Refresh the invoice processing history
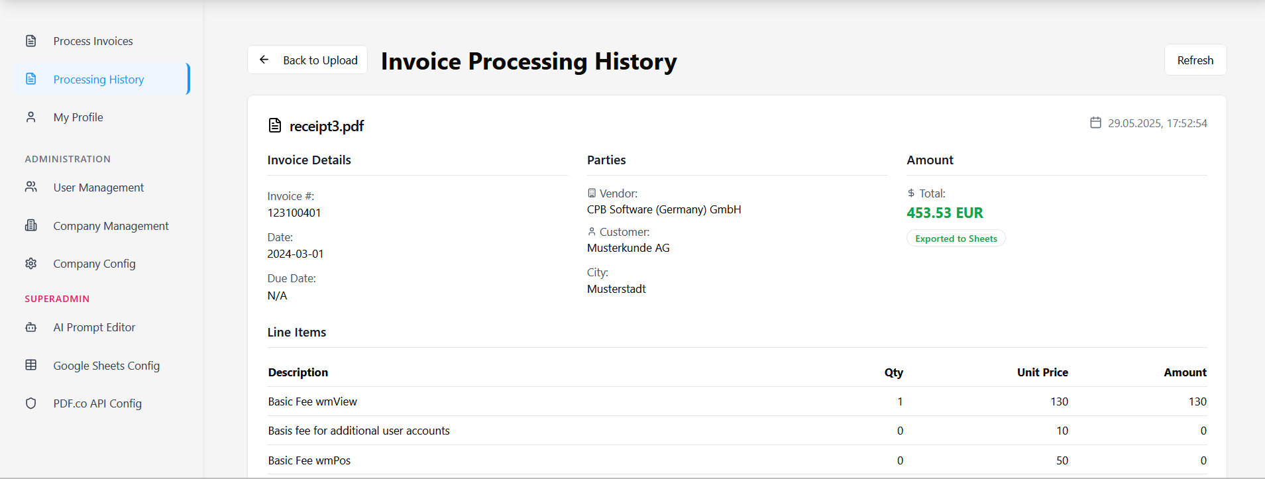1265x479 pixels. point(1195,60)
